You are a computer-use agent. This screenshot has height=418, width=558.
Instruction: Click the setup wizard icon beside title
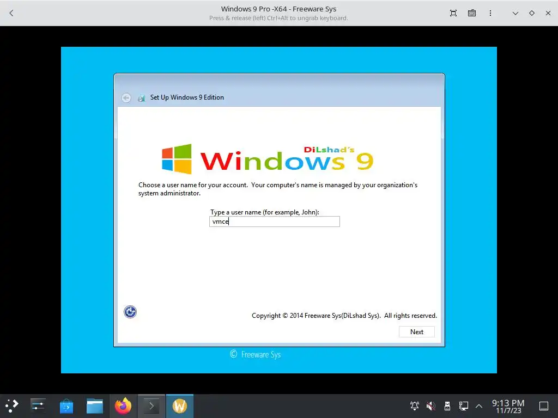point(141,98)
